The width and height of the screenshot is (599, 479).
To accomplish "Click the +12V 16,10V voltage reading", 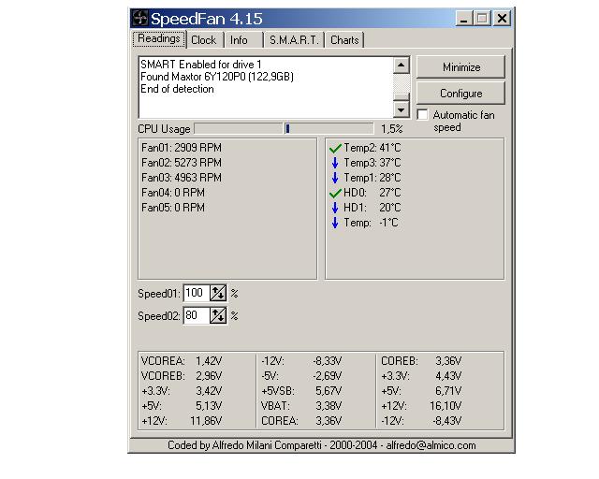I will pyautogui.click(x=421, y=406).
